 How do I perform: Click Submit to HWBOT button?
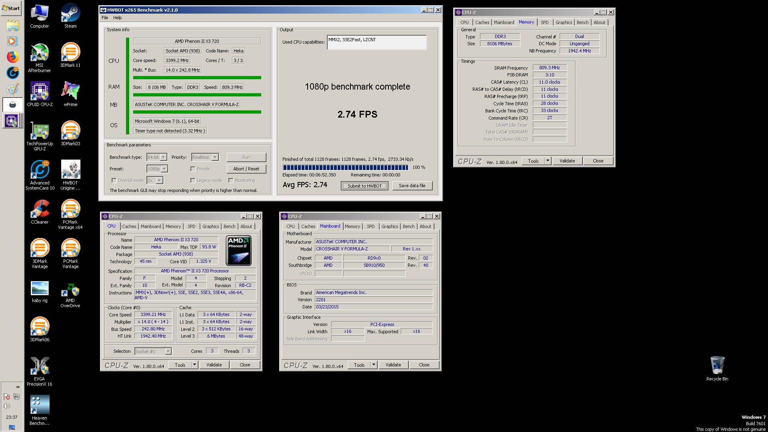[364, 186]
